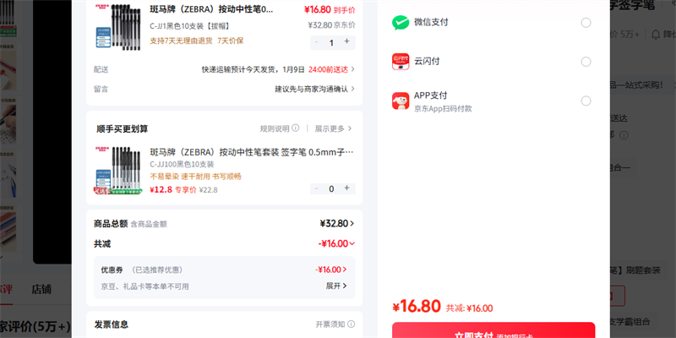Click the info icon beside 规则说明
Viewport: 676px width, 338px height.
click(296, 128)
